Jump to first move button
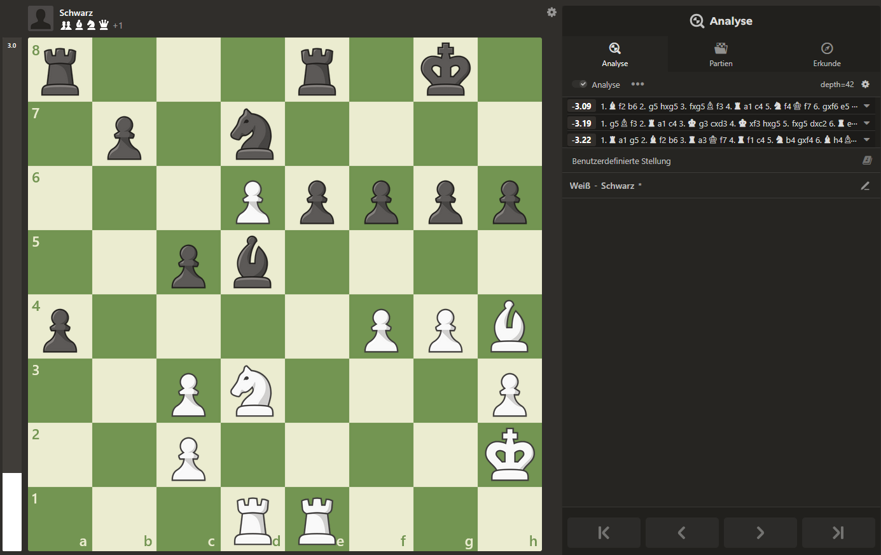 604,533
